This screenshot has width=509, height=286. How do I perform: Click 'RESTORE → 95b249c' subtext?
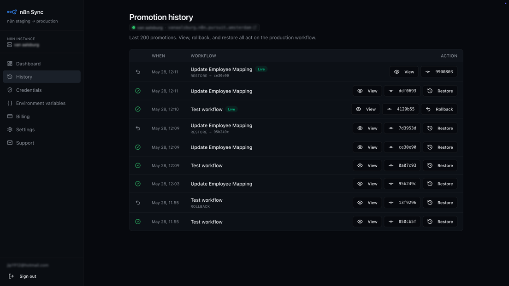(x=210, y=132)
